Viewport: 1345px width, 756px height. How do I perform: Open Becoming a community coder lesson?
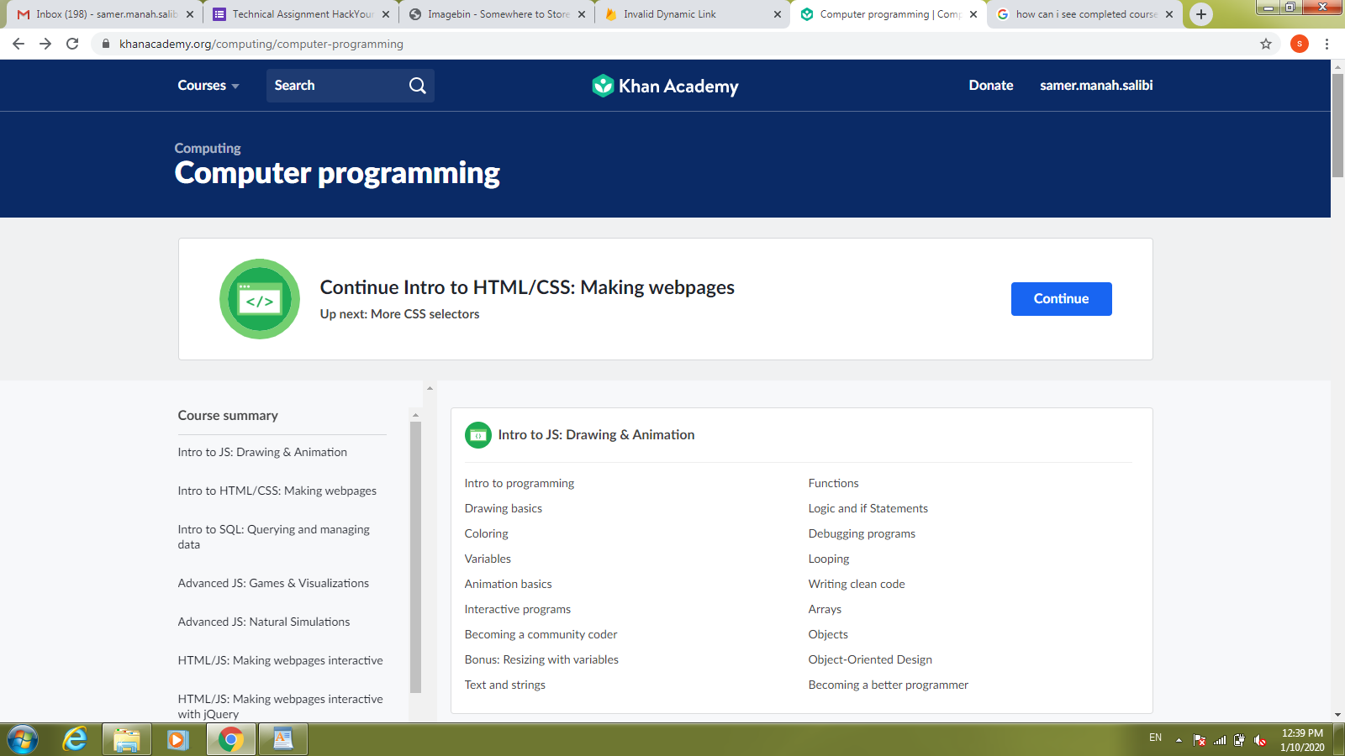point(541,635)
